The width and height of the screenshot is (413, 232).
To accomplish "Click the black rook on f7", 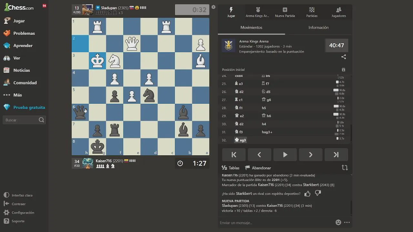I will [115, 130].
